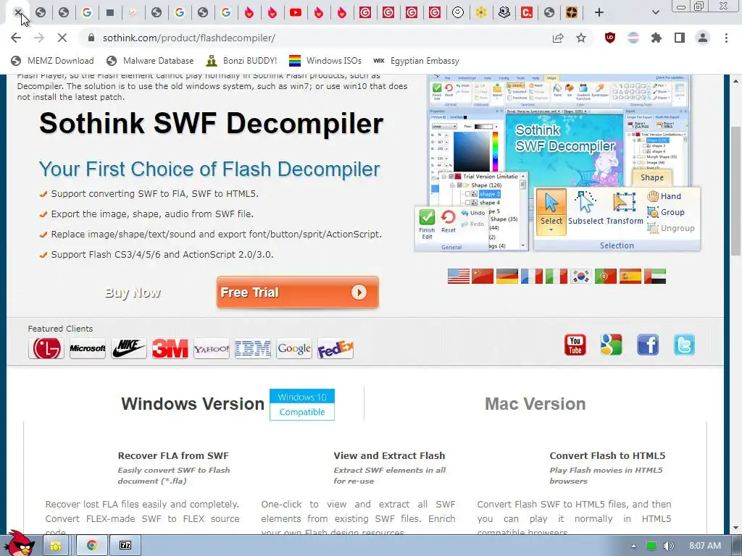This screenshot has width=742, height=556.
Task: Select the Italian flag language
Action: [556, 276]
